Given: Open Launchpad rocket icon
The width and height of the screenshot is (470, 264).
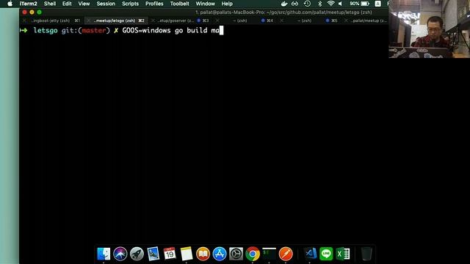Looking at the screenshot, I should click(x=137, y=254).
